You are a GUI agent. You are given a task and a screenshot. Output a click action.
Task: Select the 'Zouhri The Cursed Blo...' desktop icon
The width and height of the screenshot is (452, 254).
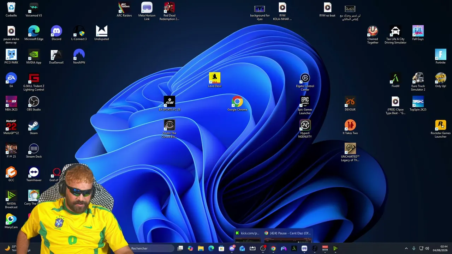169,129
